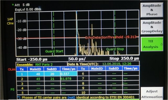Click the red OLim status indicator
Viewport: 168px width, 100px height.
(12, 69)
